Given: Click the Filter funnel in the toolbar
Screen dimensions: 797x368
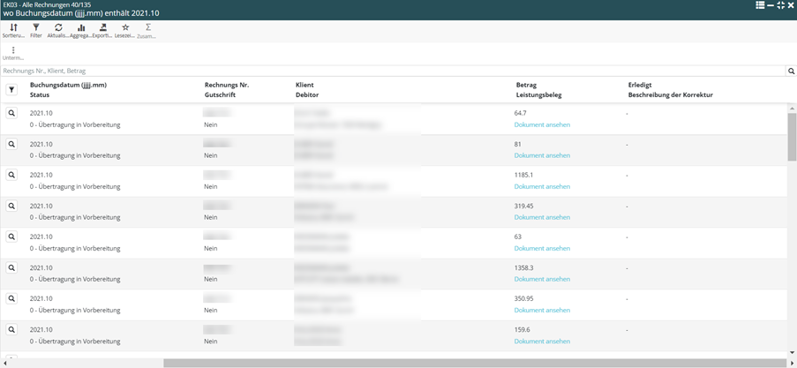Looking at the screenshot, I should pos(36,30).
